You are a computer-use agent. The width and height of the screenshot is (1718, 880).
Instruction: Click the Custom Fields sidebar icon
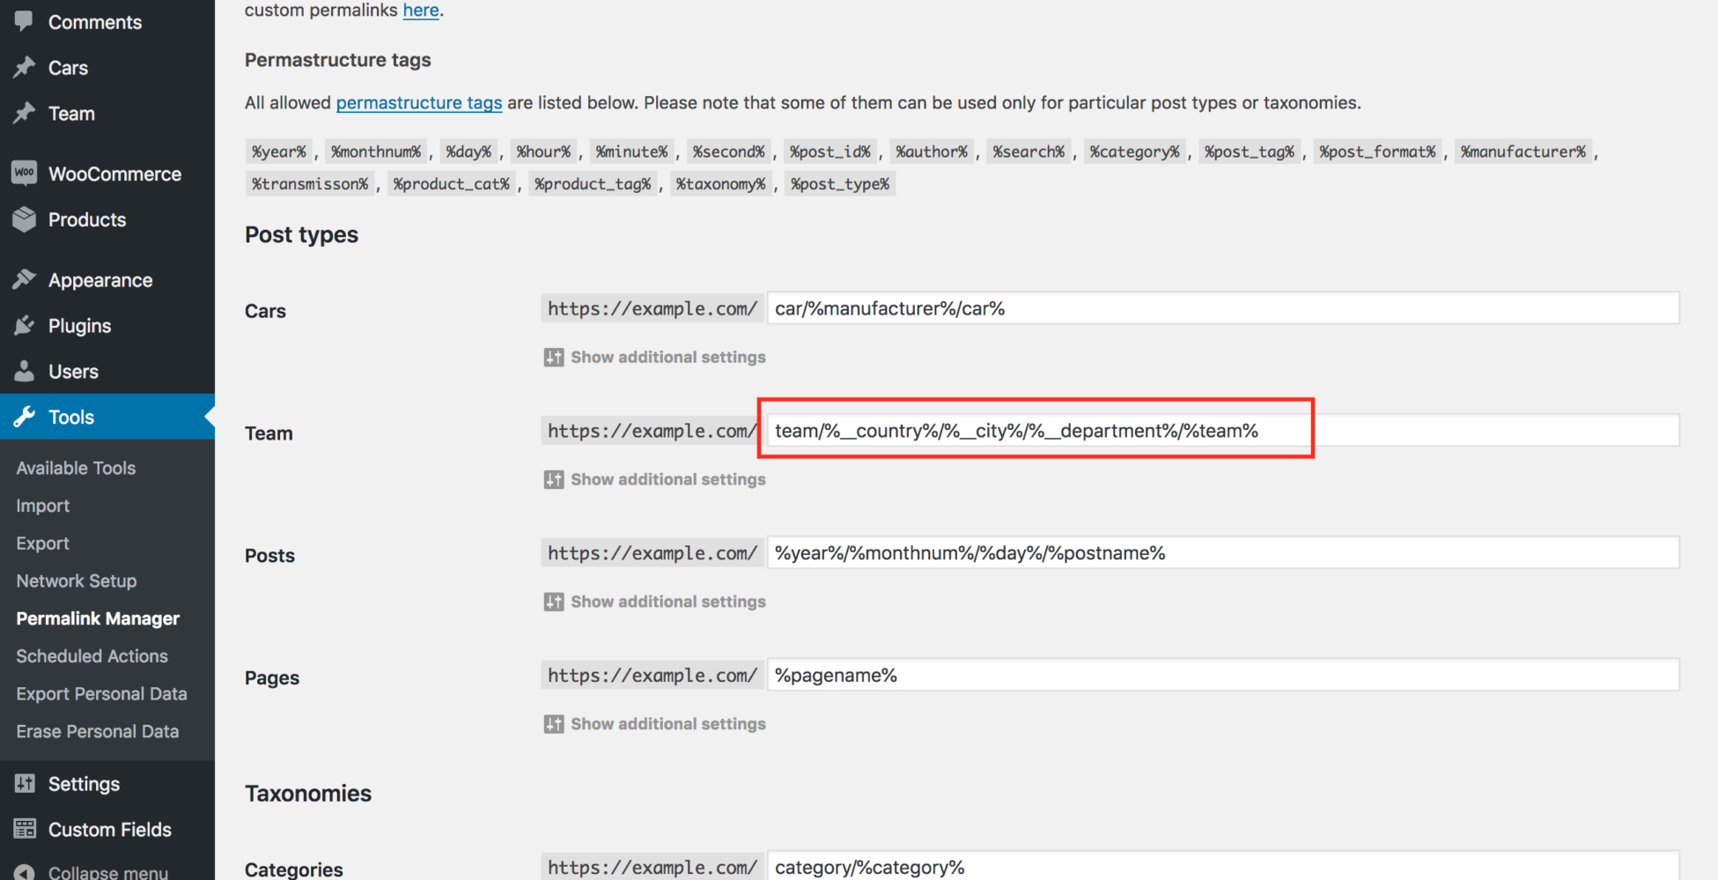(x=25, y=828)
